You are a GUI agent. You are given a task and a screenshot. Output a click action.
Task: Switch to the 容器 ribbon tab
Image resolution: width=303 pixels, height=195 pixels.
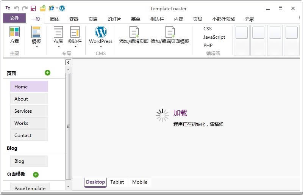click(74, 19)
